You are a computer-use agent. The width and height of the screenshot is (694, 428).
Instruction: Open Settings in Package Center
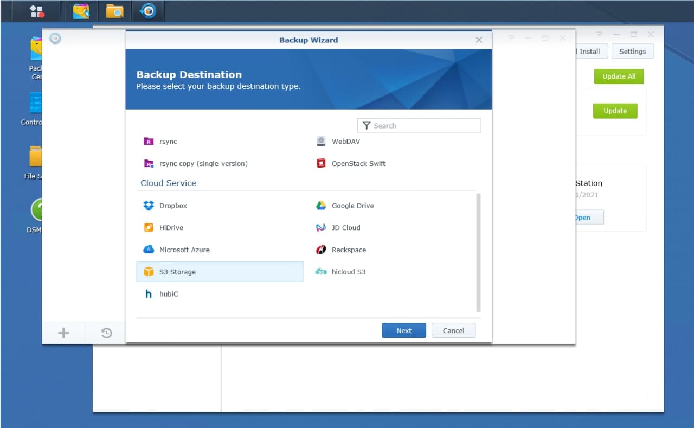[633, 52]
